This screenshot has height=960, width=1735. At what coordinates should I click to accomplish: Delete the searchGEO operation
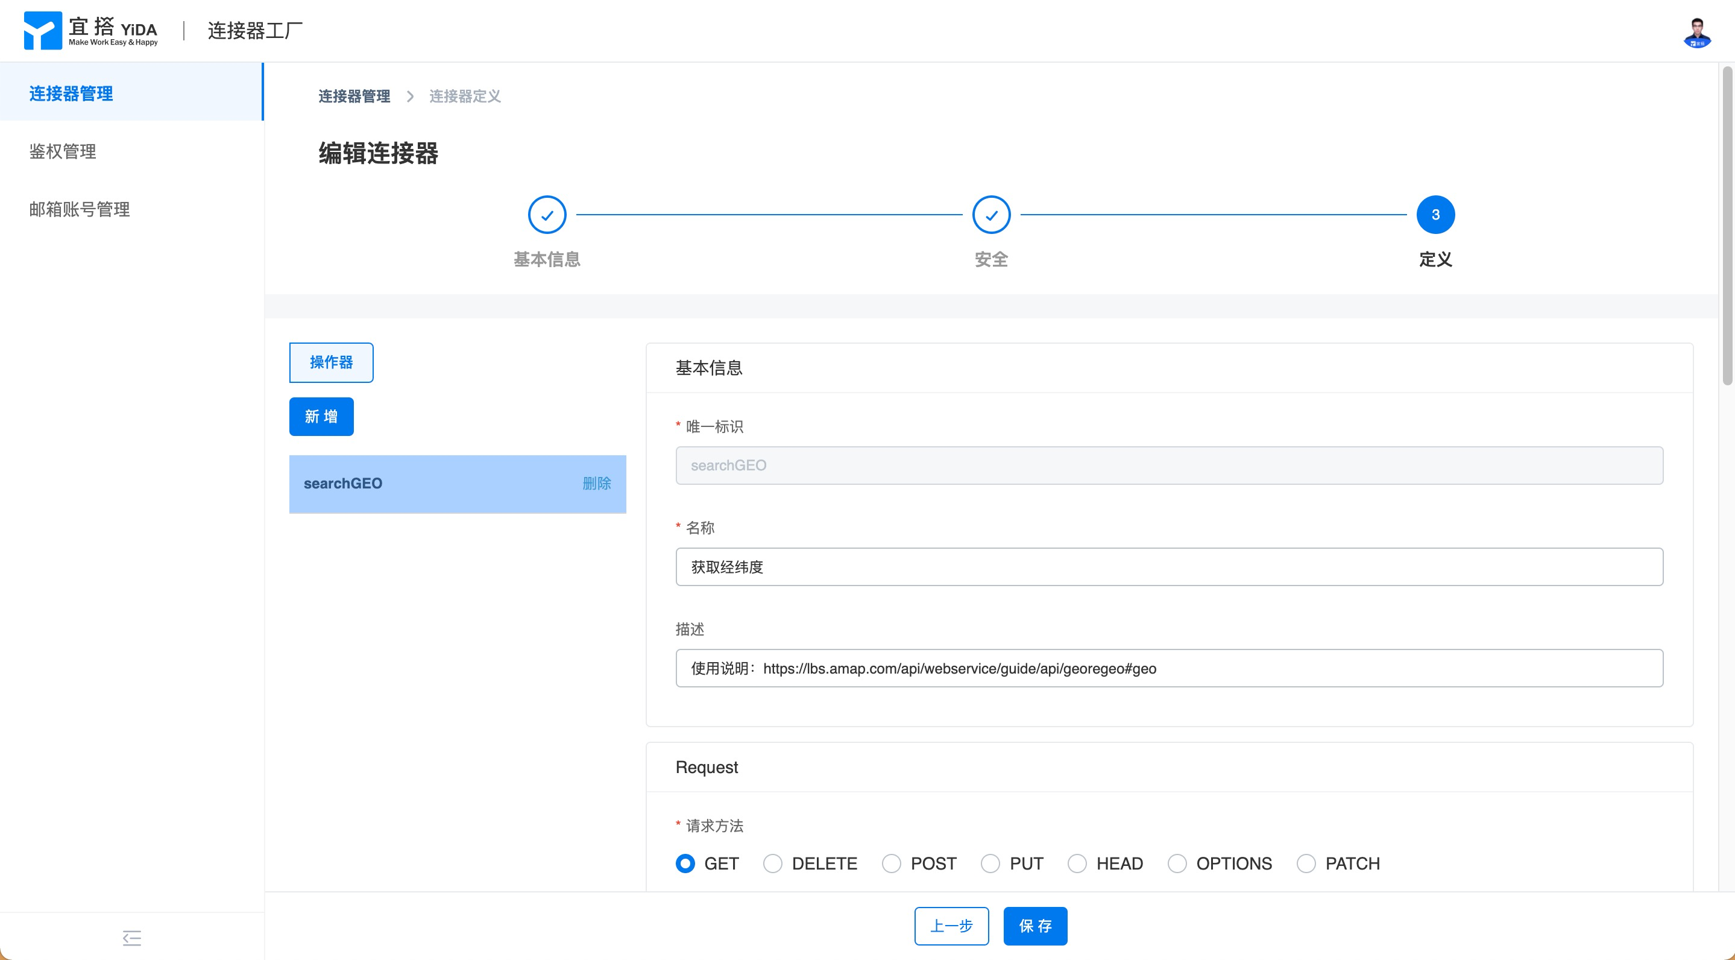pos(597,483)
